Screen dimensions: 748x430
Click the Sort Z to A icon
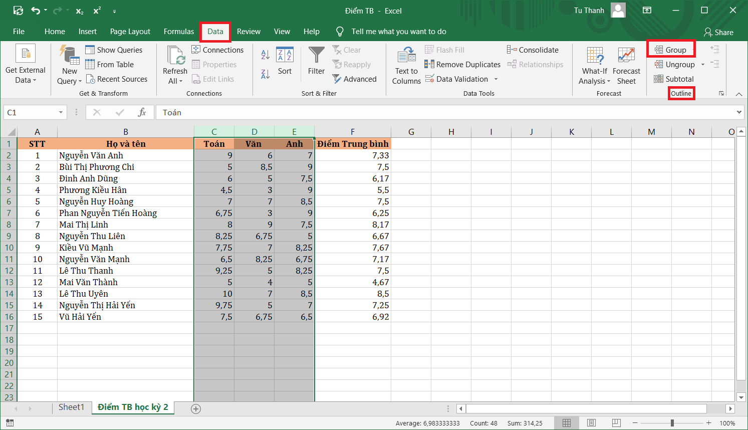tap(266, 74)
